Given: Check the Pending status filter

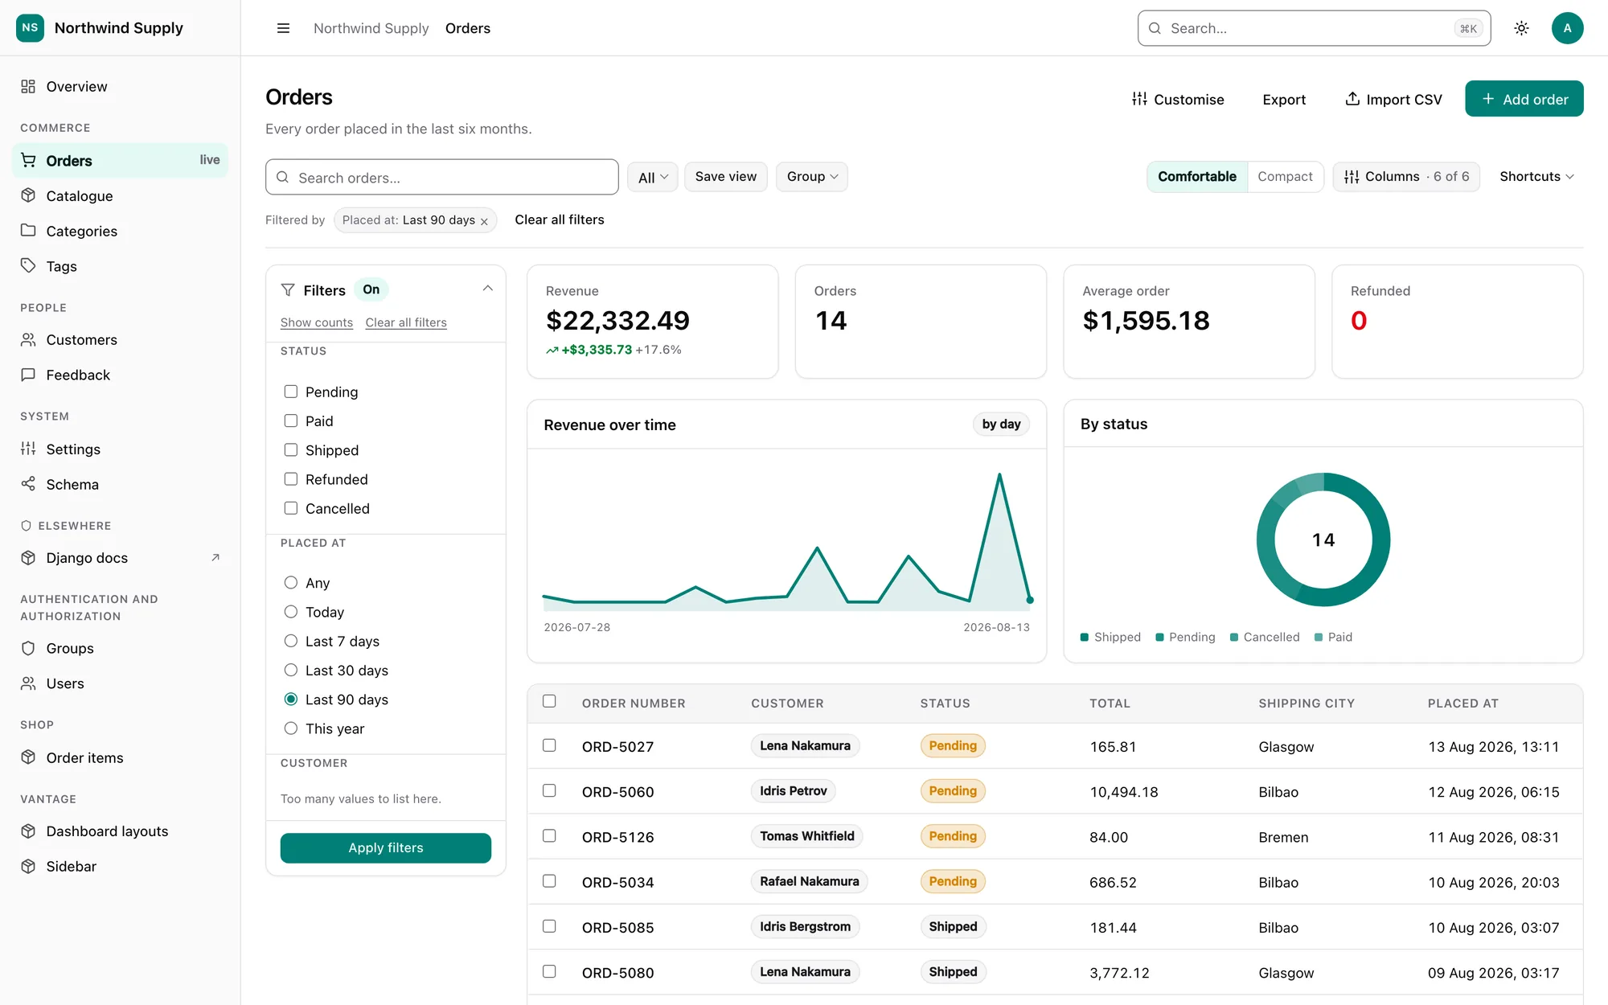Looking at the screenshot, I should click(291, 392).
